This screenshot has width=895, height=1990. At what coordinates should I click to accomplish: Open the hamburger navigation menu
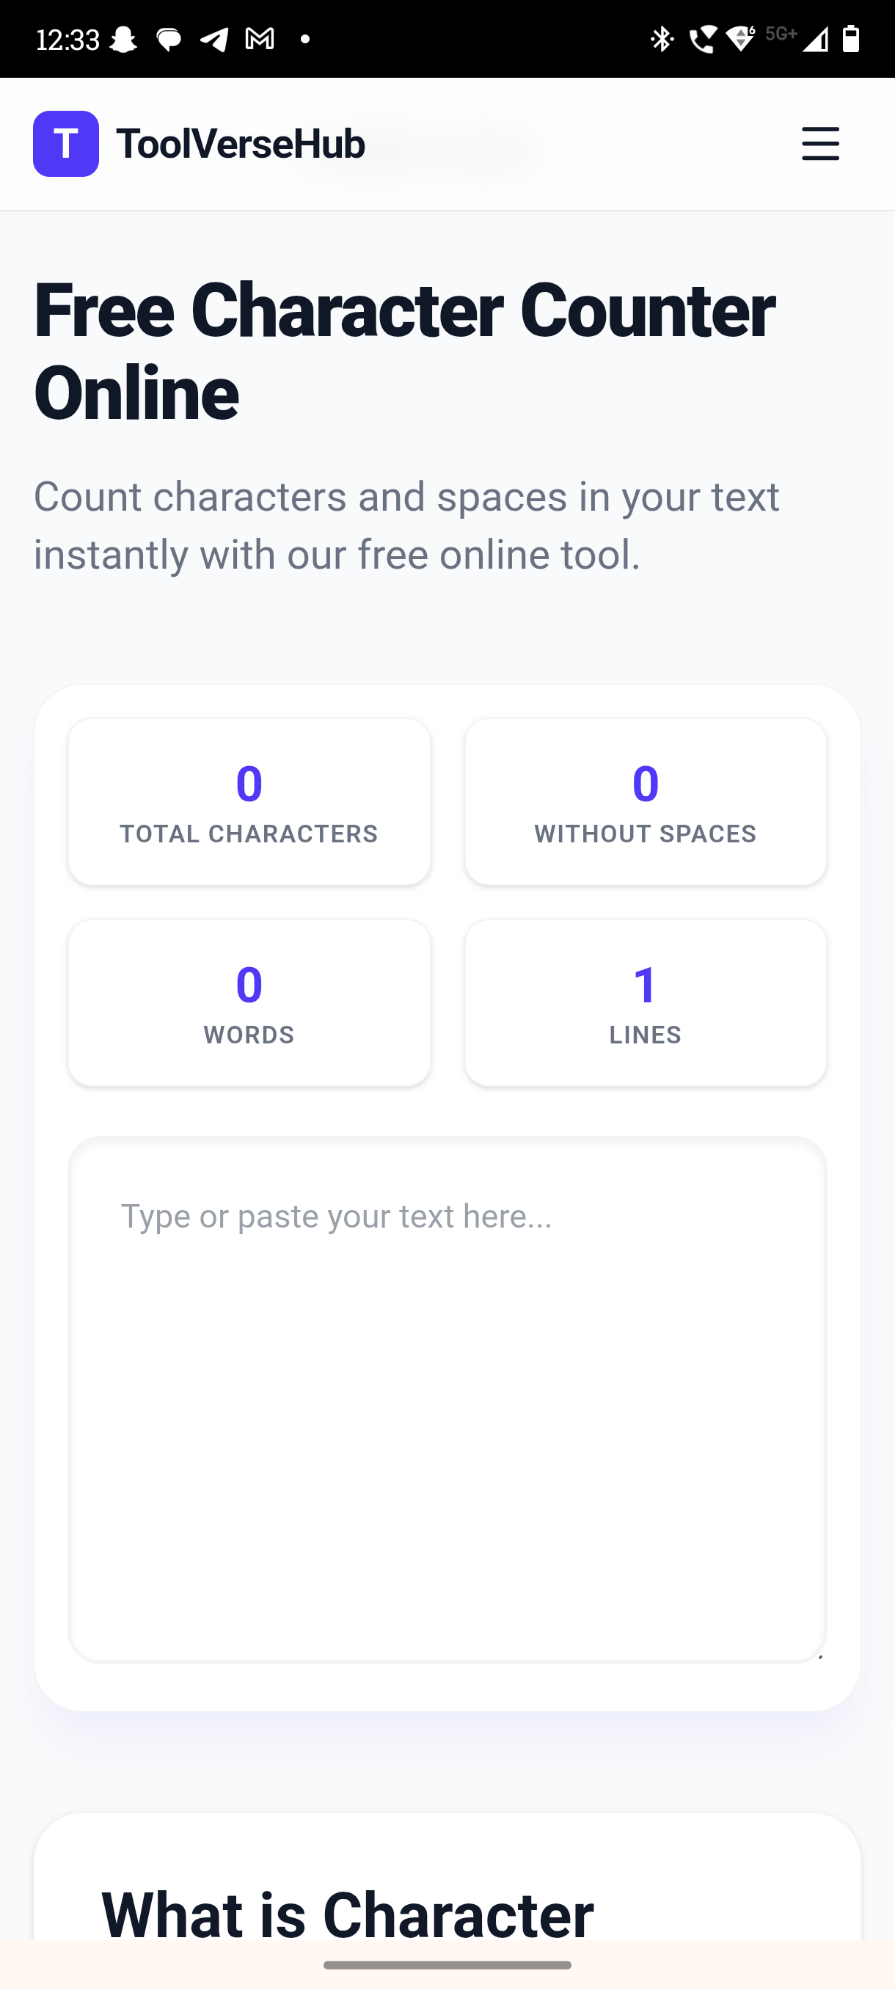(x=820, y=144)
